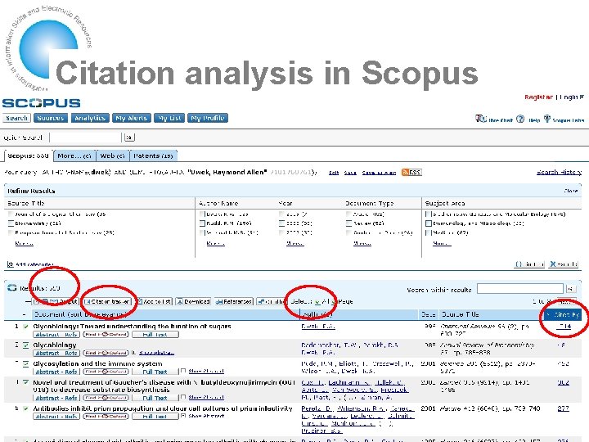The height and width of the screenshot is (442, 589).
Task: Click the refresh icon beside Results count
Action: [12, 288]
